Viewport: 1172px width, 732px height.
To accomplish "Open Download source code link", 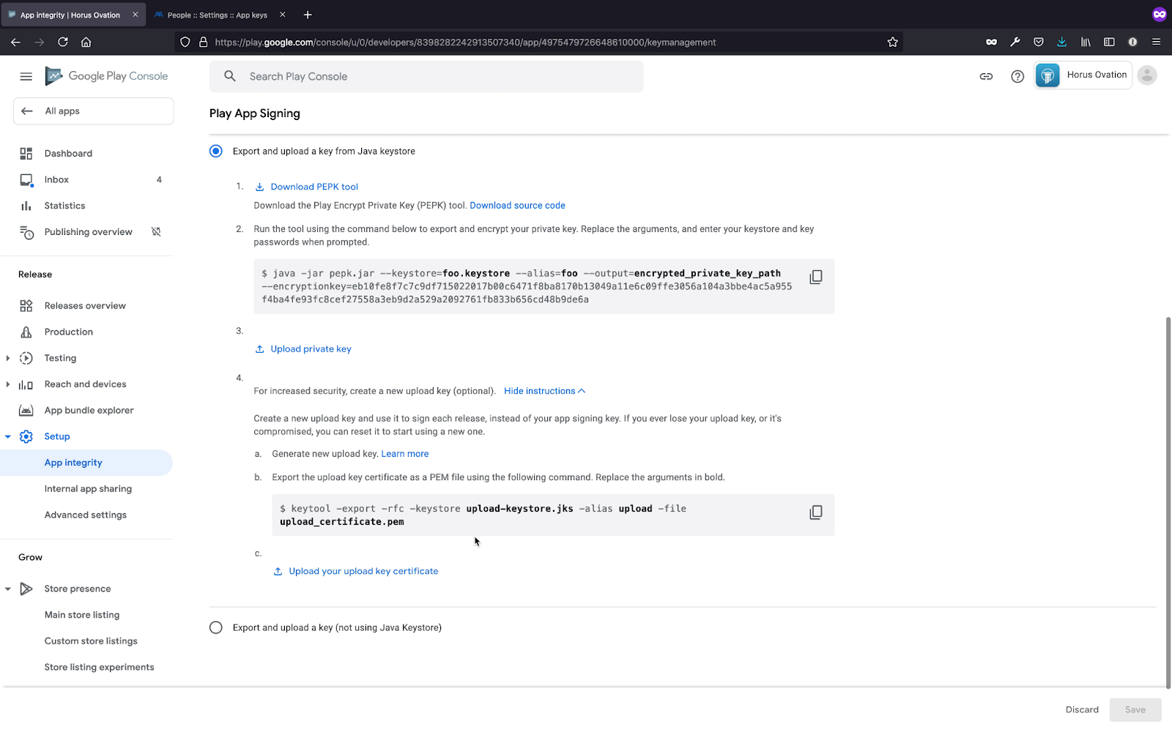I will point(517,206).
